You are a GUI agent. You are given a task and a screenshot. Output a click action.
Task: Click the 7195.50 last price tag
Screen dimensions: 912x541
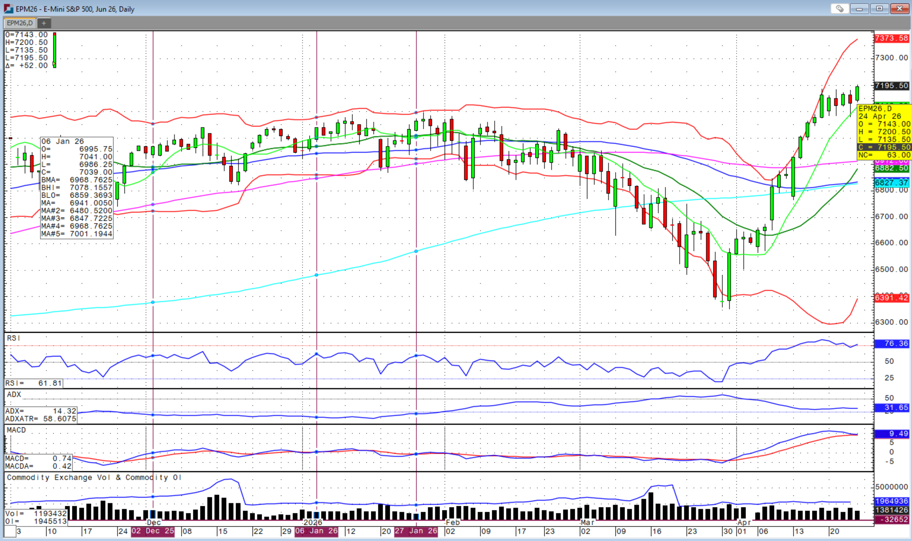point(891,86)
